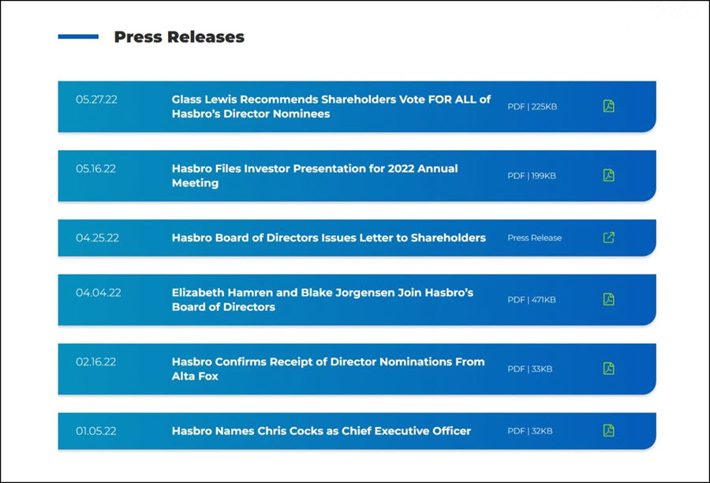The image size is (710, 483).
Task: Select the 05.27.22 date
Action: pyautogui.click(x=96, y=99)
